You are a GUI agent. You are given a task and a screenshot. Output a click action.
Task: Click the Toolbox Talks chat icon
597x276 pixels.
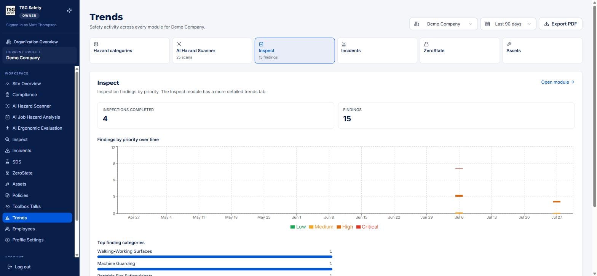click(7, 206)
